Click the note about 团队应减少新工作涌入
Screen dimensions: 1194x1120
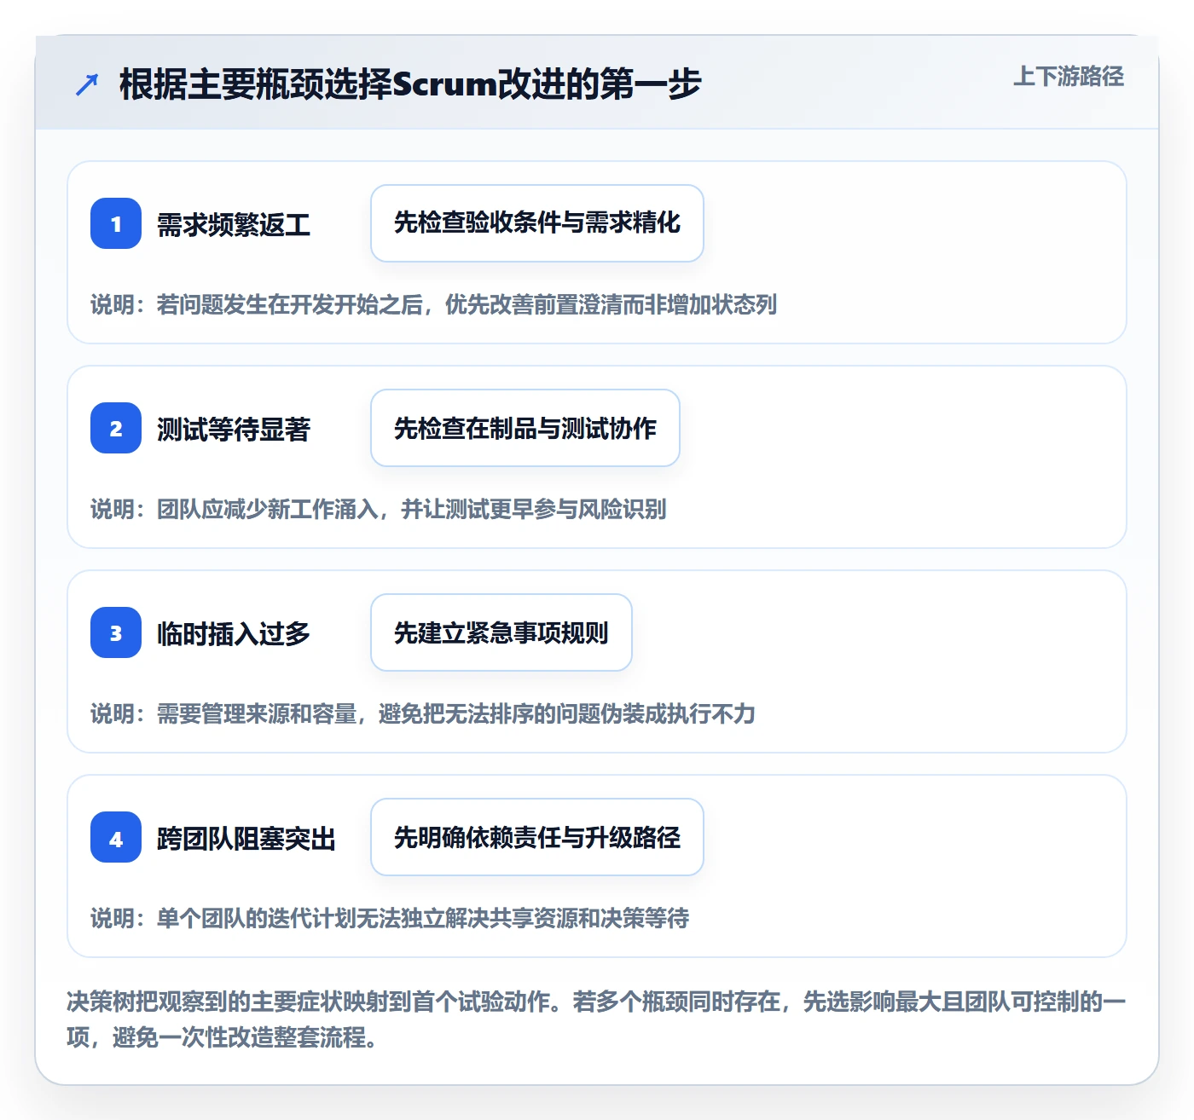(379, 510)
